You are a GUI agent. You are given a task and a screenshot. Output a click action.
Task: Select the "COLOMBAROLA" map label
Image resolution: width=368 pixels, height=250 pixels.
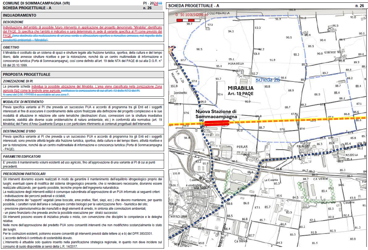(x=218, y=13)
